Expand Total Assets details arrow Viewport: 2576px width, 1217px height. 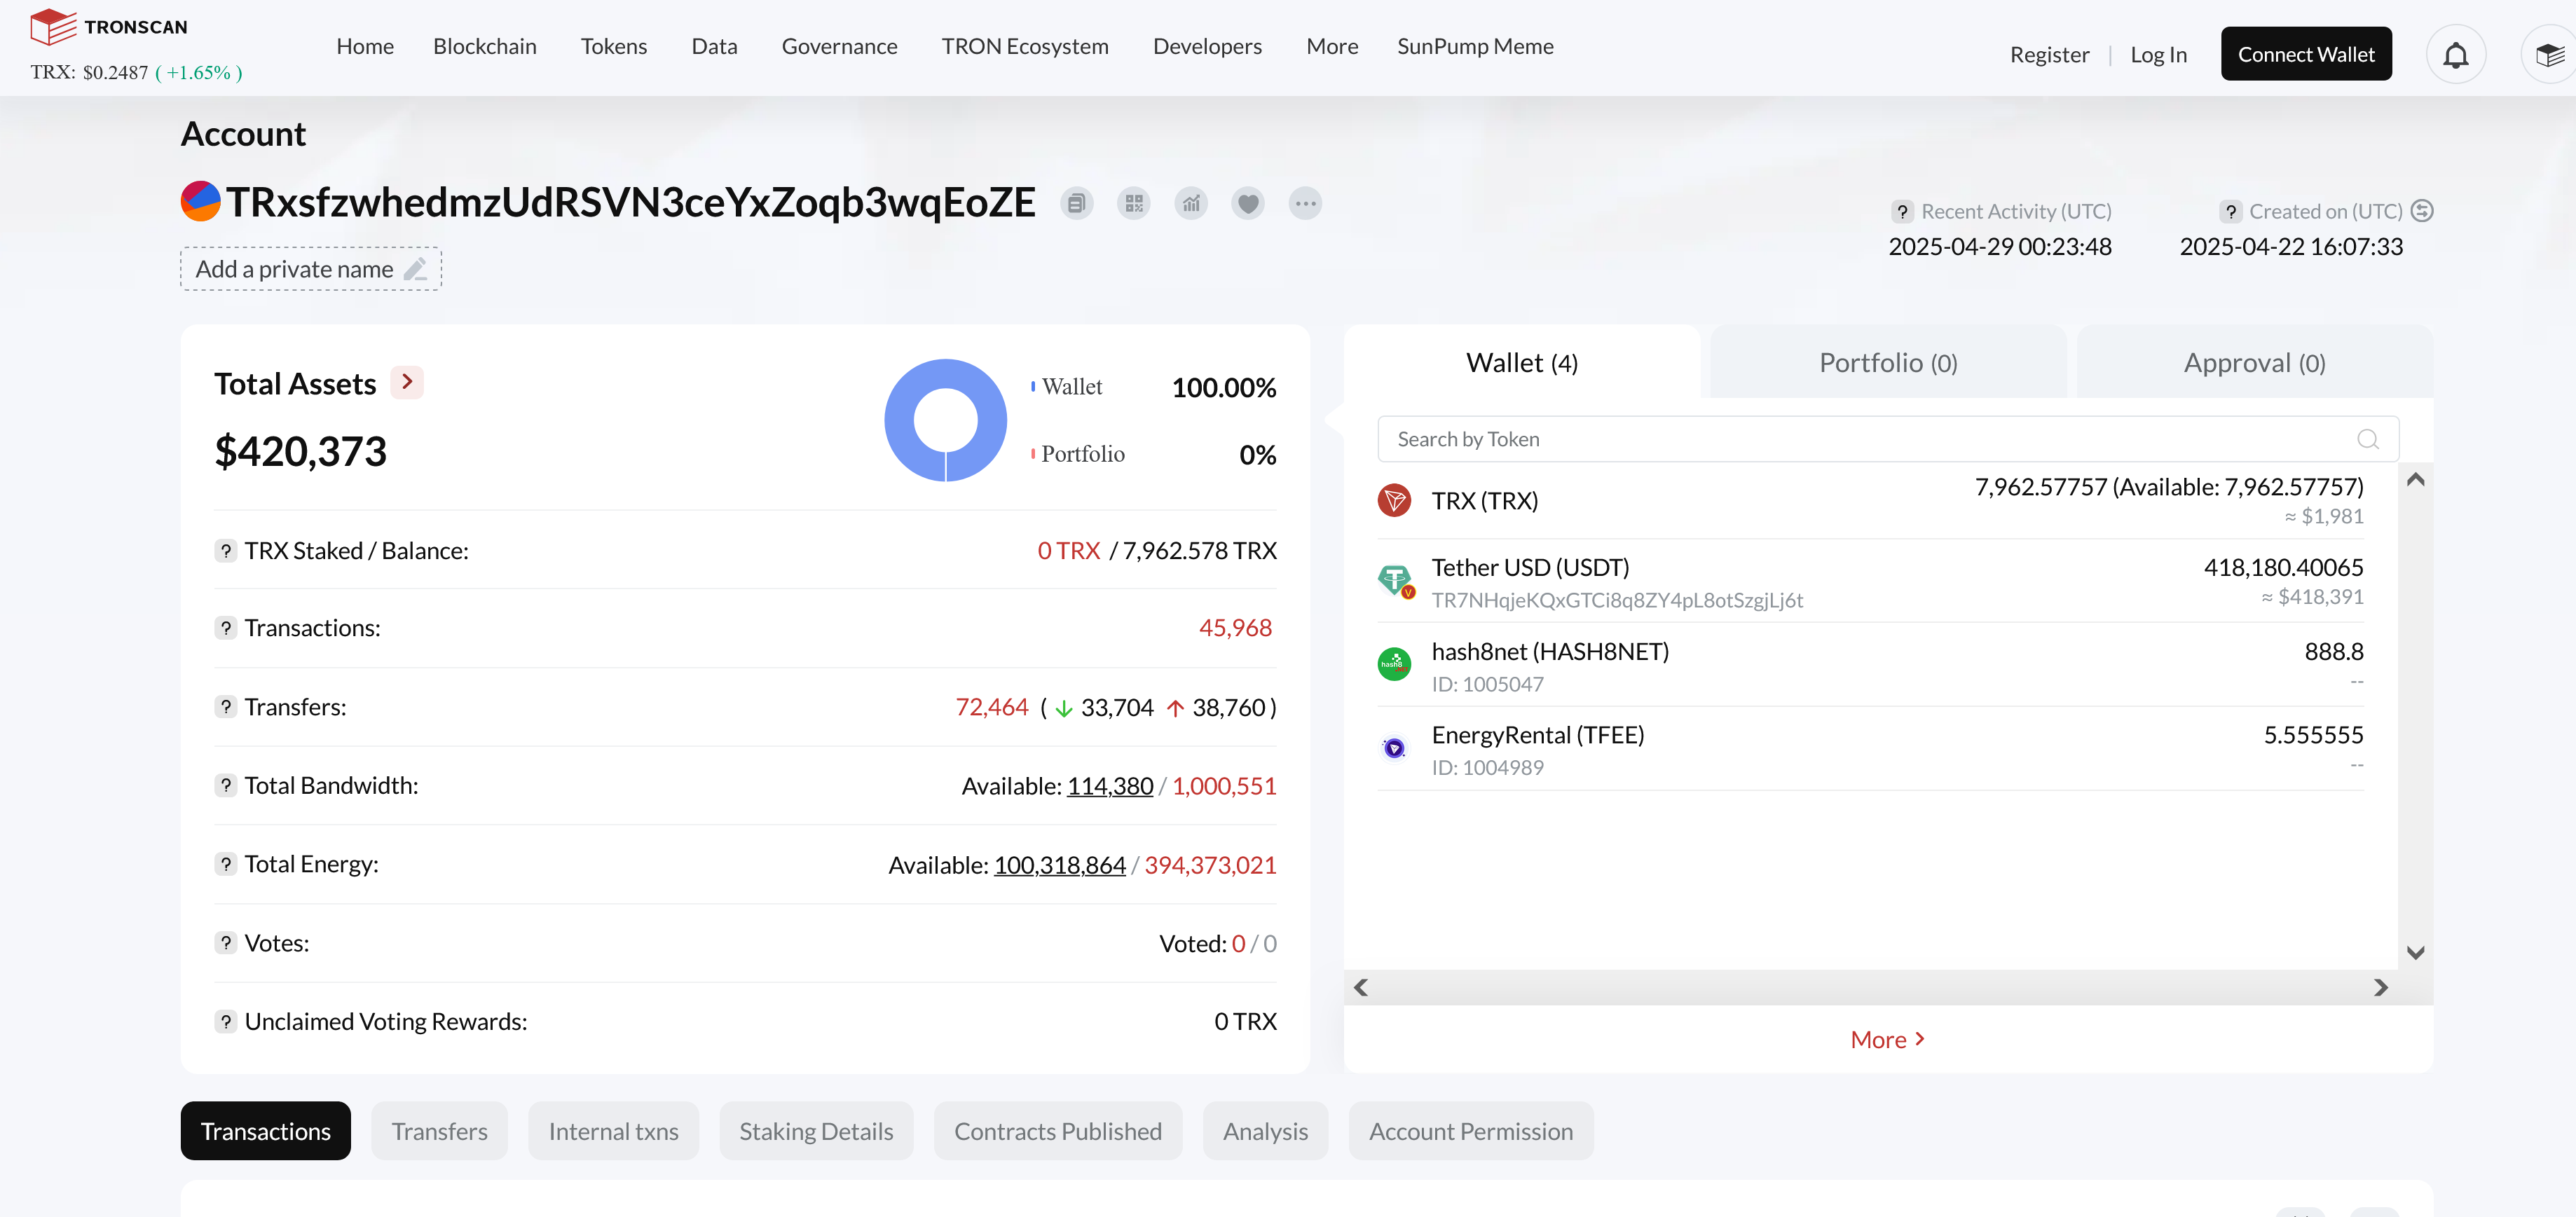[x=407, y=382]
